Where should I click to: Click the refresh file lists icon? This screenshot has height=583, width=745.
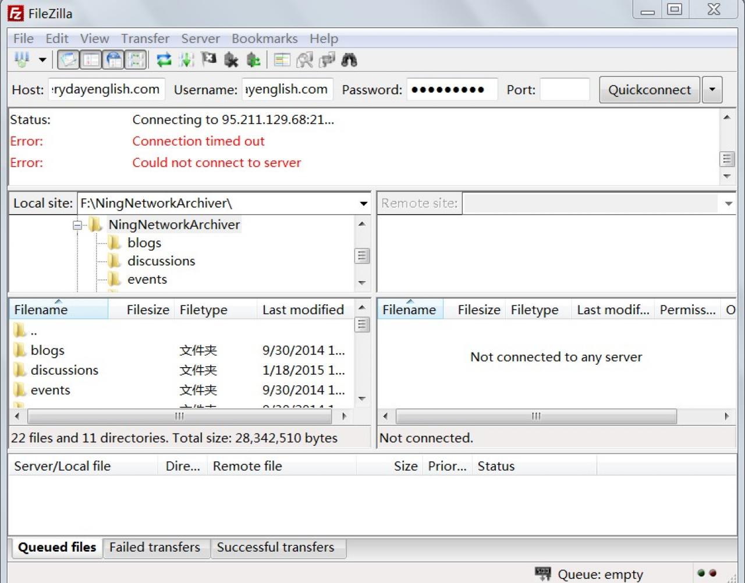click(164, 59)
